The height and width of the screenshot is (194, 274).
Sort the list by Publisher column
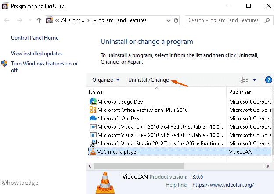pyautogui.click(x=240, y=92)
